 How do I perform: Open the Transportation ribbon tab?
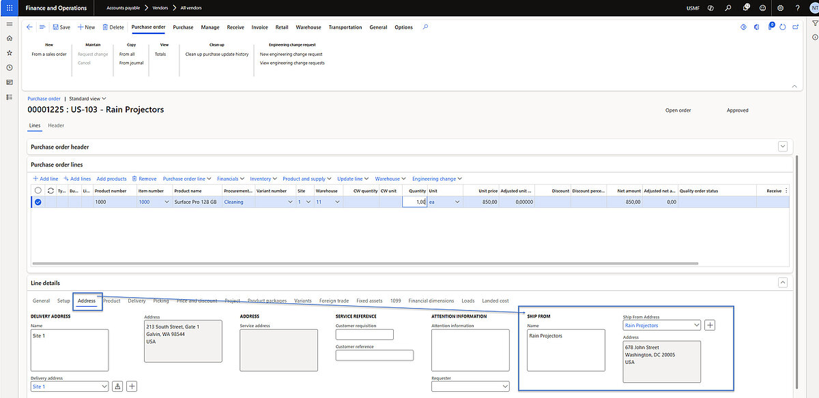345,27
